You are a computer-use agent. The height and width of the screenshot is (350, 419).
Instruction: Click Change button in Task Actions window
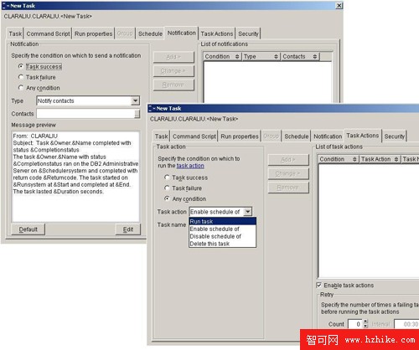point(288,173)
